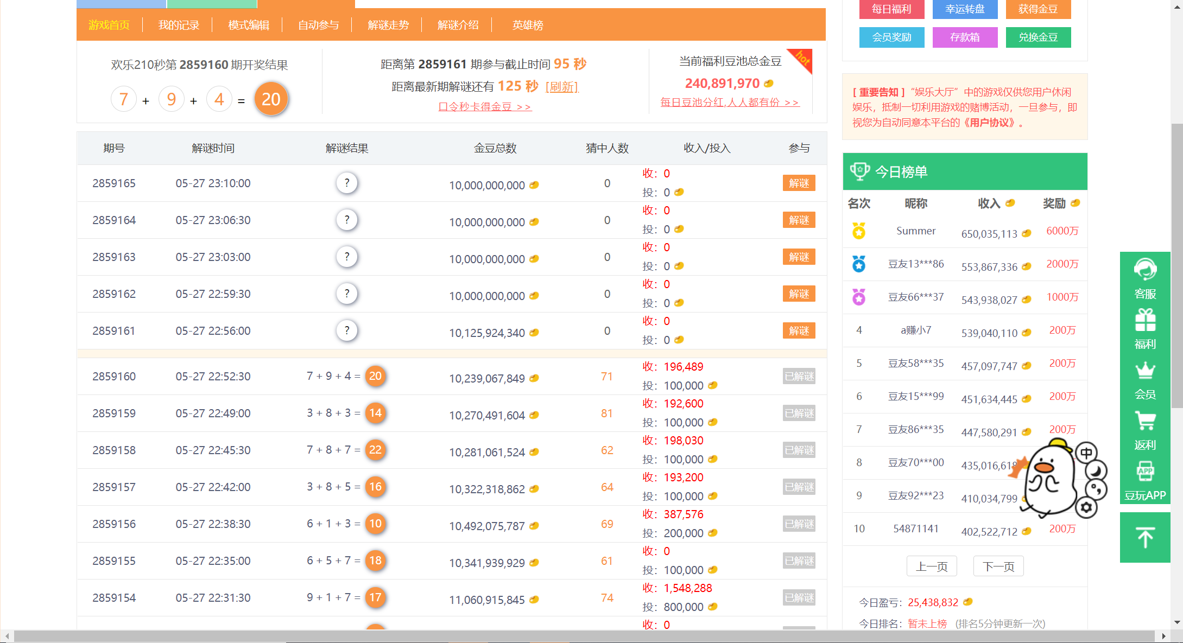
Task: Click the 刷新 refresh link
Action: click(x=561, y=87)
